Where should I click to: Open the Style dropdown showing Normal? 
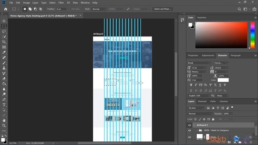tap(99, 9)
